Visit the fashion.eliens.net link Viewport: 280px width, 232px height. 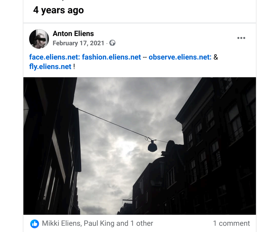click(x=111, y=57)
